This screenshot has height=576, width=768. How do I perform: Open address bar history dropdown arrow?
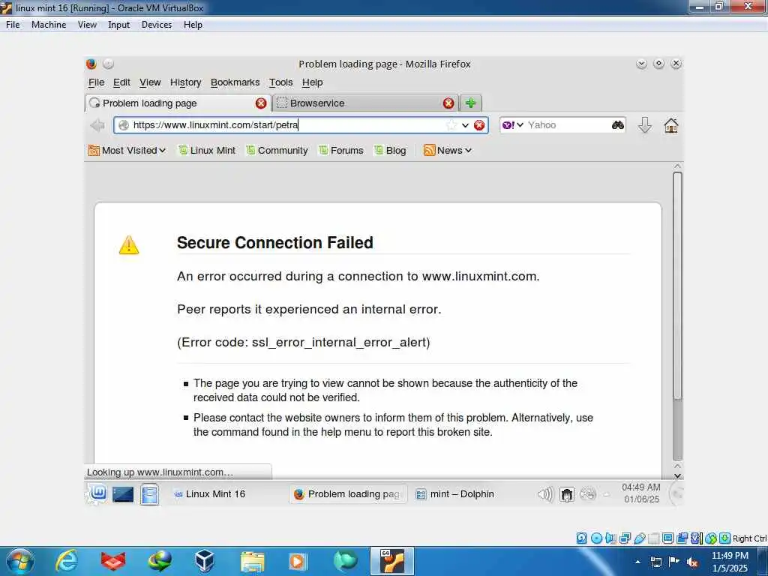465,125
